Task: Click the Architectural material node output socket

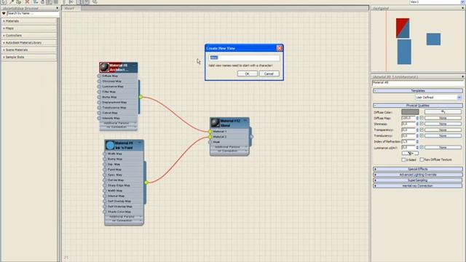Action: (141, 97)
